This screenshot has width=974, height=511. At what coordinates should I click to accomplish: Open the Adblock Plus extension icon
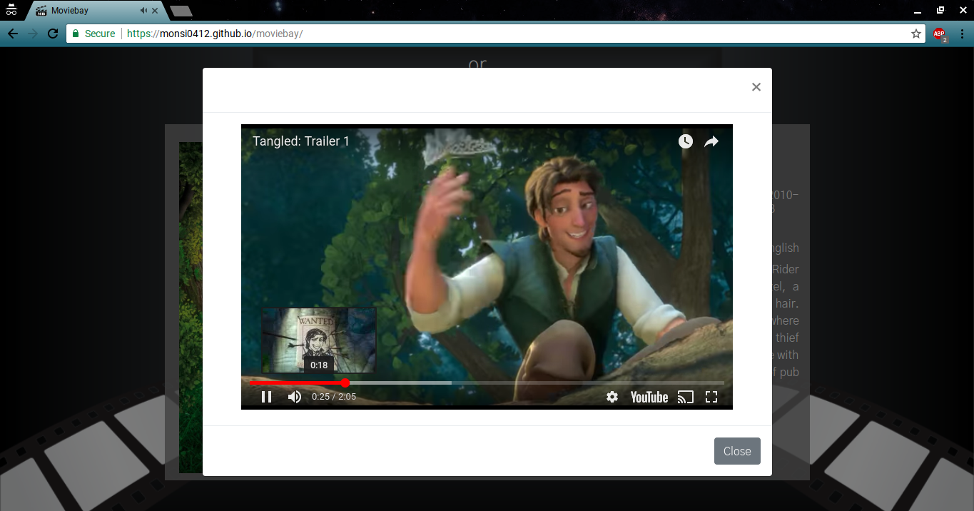pyautogui.click(x=939, y=34)
